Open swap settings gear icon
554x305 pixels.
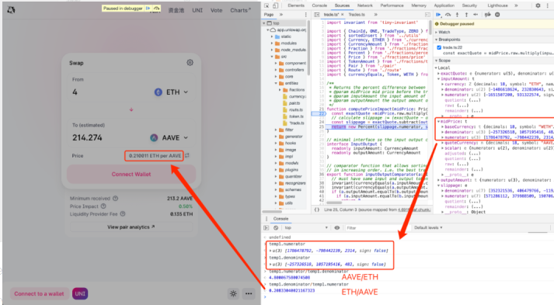[190, 63]
